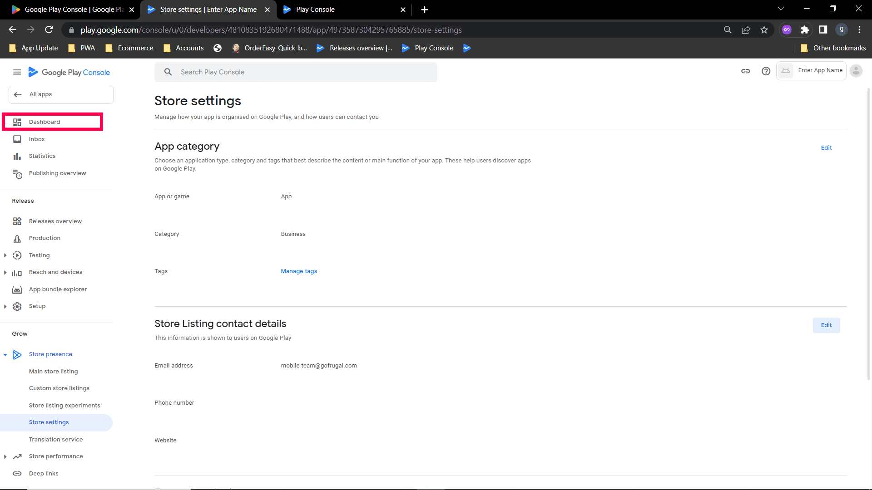The height and width of the screenshot is (490, 872).
Task: Open the Help question mark icon
Action: pyautogui.click(x=766, y=71)
